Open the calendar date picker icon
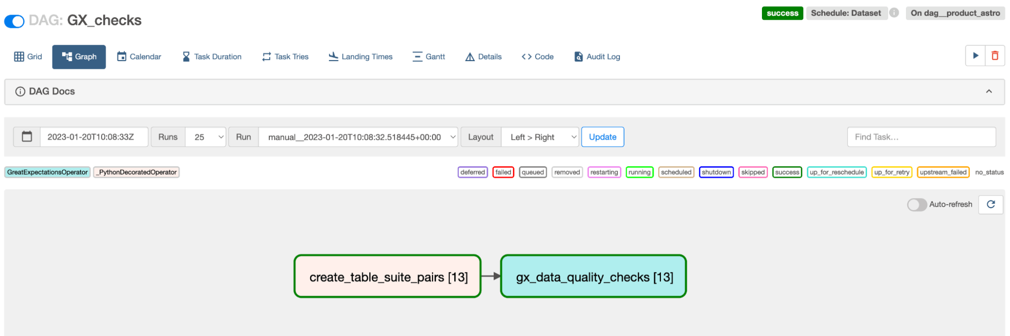This screenshot has height=336, width=1010. click(27, 137)
